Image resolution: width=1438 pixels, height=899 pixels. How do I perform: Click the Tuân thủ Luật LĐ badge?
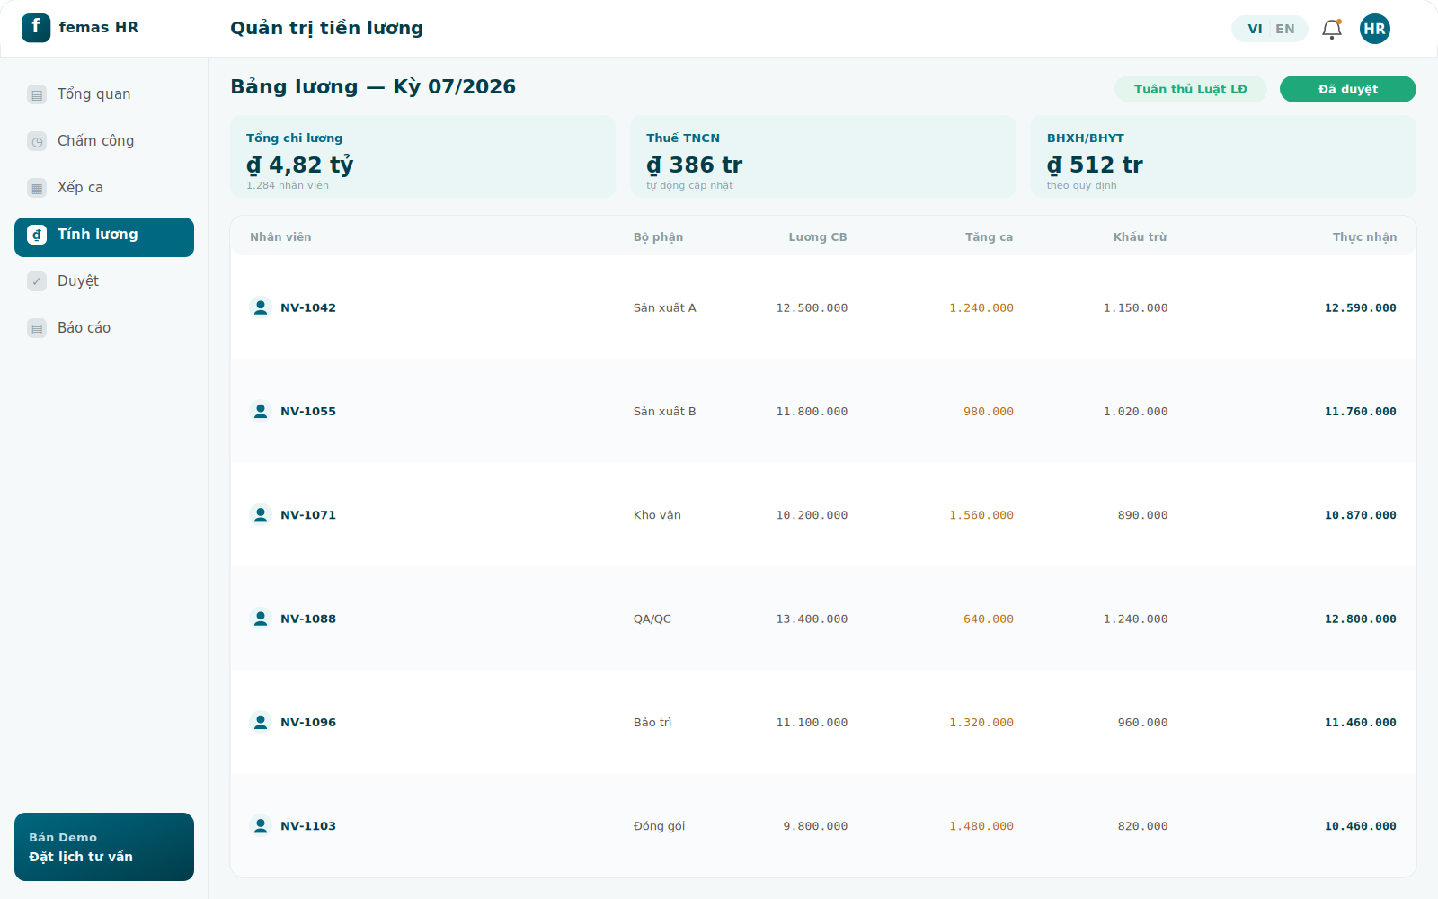coord(1191,89)
